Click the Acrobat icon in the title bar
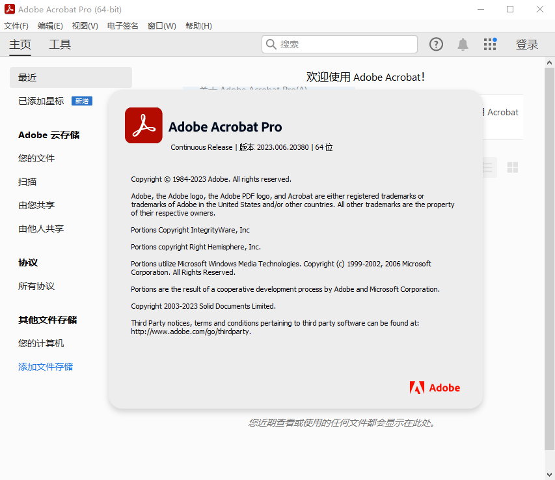Image resolution: width=555 pixels, height=480 pixels. click(10, 9)
